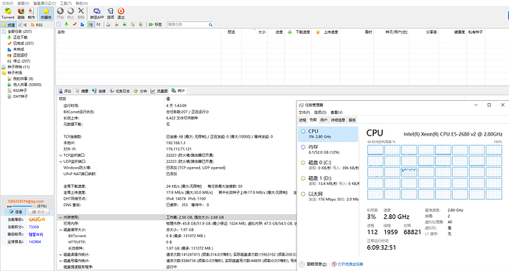
Task: Click the magnifier icon in task search box
Action: 210,24
